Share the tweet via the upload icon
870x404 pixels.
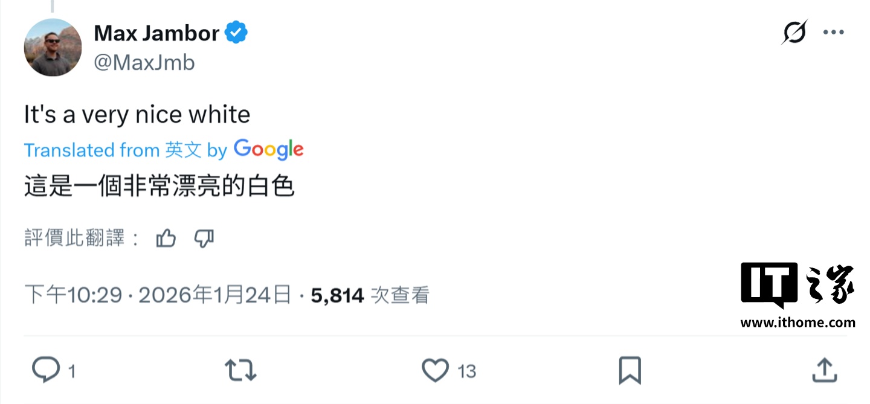click(x=824, y=370)
